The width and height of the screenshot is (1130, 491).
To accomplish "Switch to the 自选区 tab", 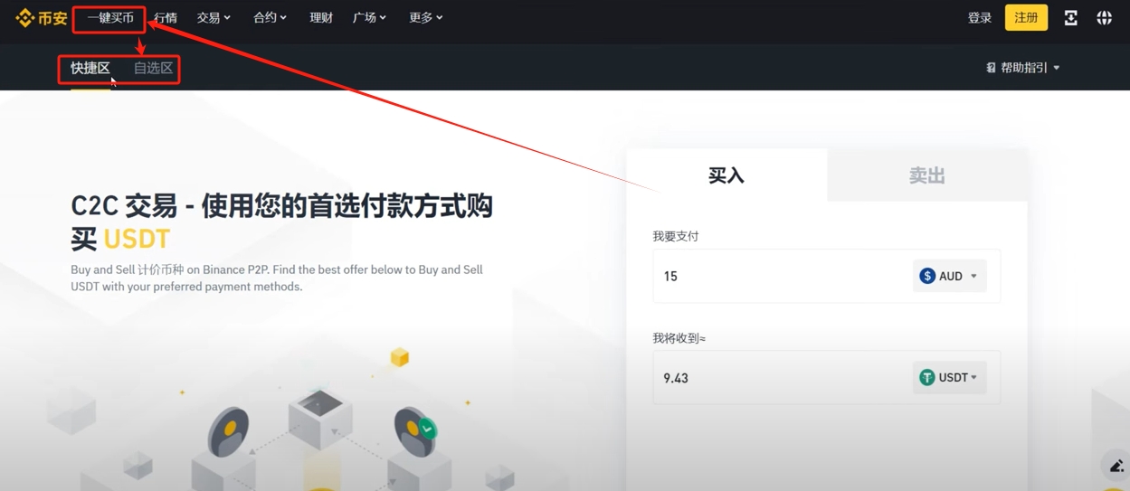I will point(153,68).
